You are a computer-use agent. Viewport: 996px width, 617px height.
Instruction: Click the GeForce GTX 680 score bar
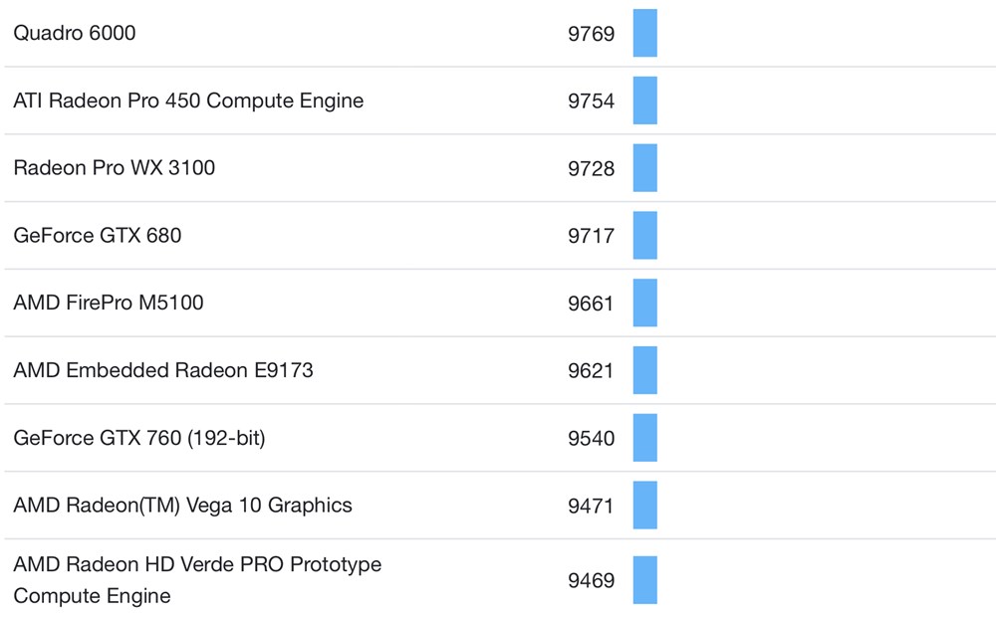tap(644, 236)
